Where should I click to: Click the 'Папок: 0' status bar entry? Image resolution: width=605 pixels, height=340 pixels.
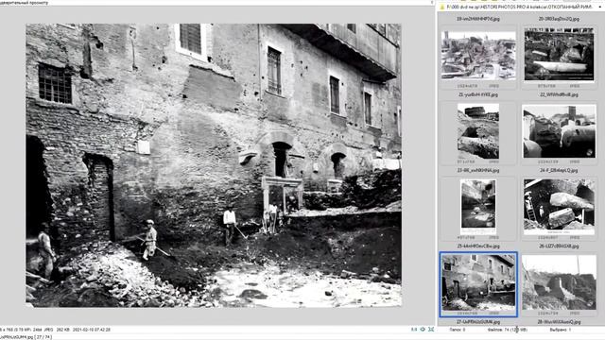click(458, 330)
